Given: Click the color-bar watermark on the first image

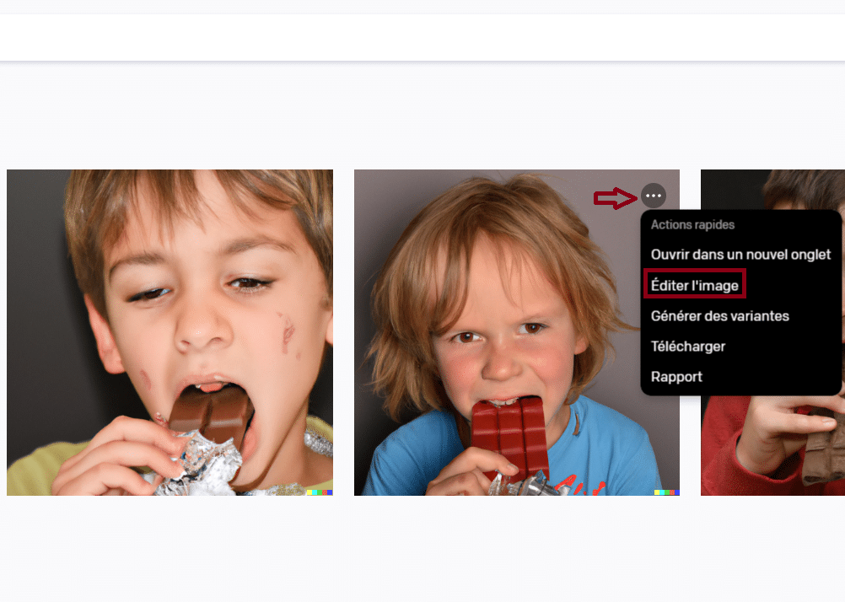Looking at the screenshot, I should 320,492.
